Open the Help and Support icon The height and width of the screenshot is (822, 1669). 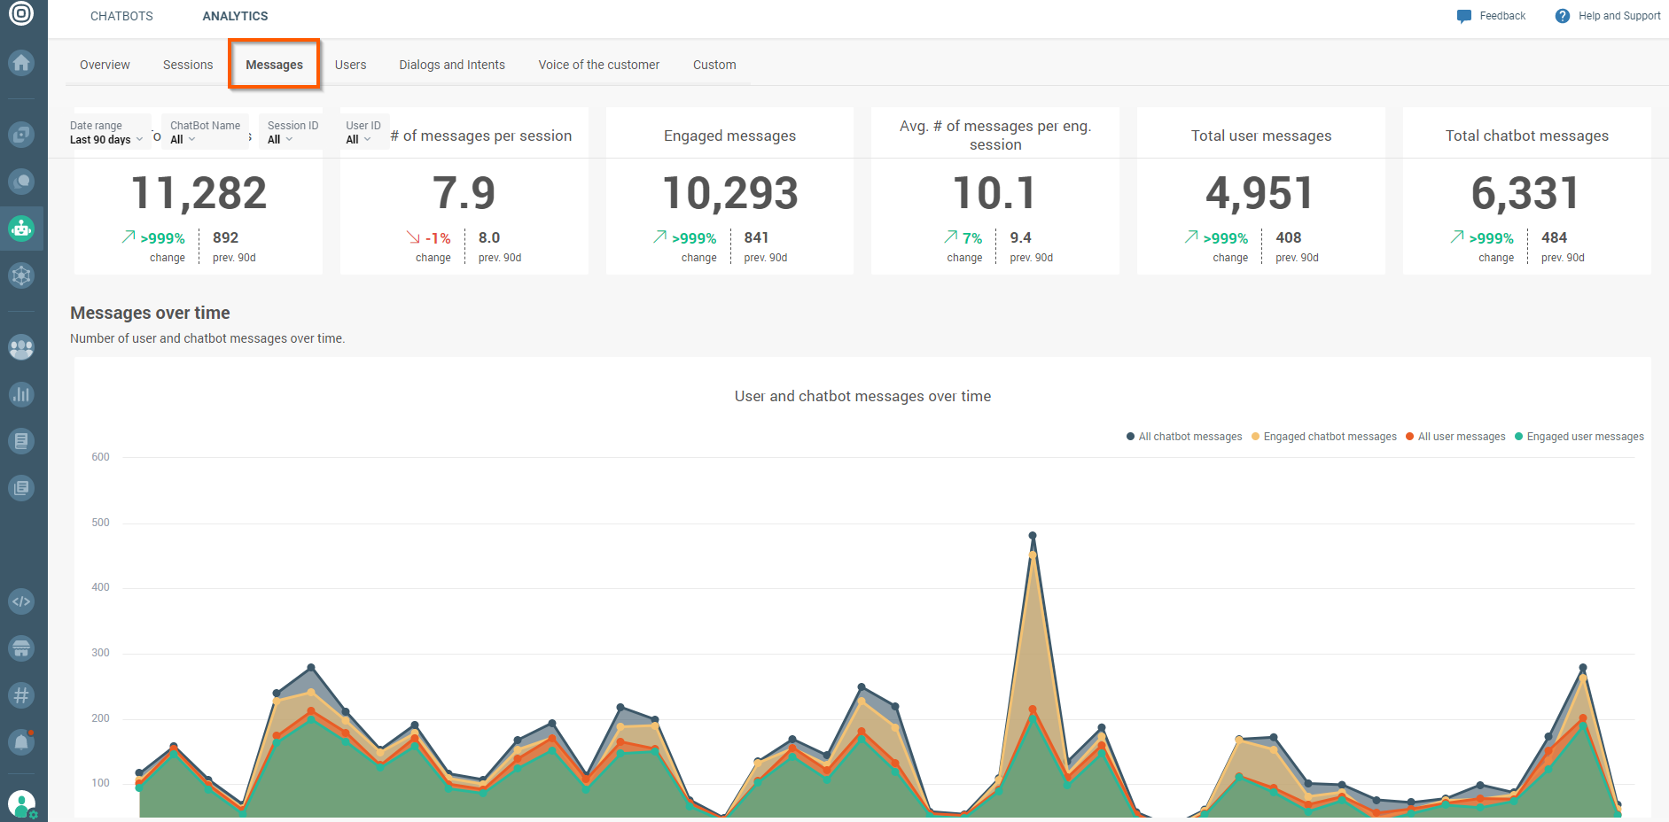[x=1562, y=15]
